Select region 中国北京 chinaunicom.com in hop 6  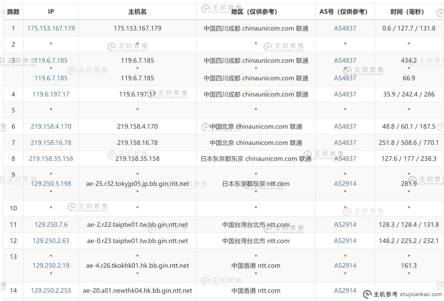click(256, 126)
